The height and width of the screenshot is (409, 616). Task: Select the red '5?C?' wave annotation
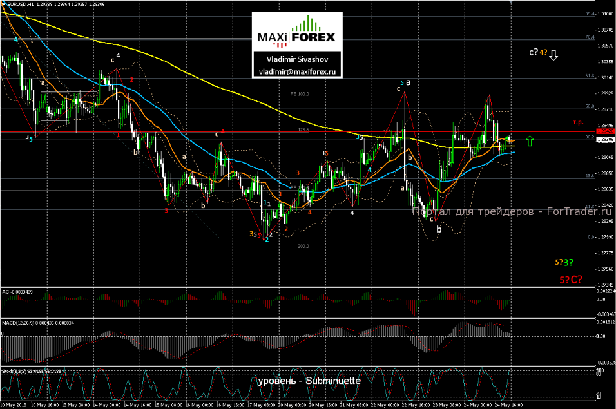click(x=571, y=280)
